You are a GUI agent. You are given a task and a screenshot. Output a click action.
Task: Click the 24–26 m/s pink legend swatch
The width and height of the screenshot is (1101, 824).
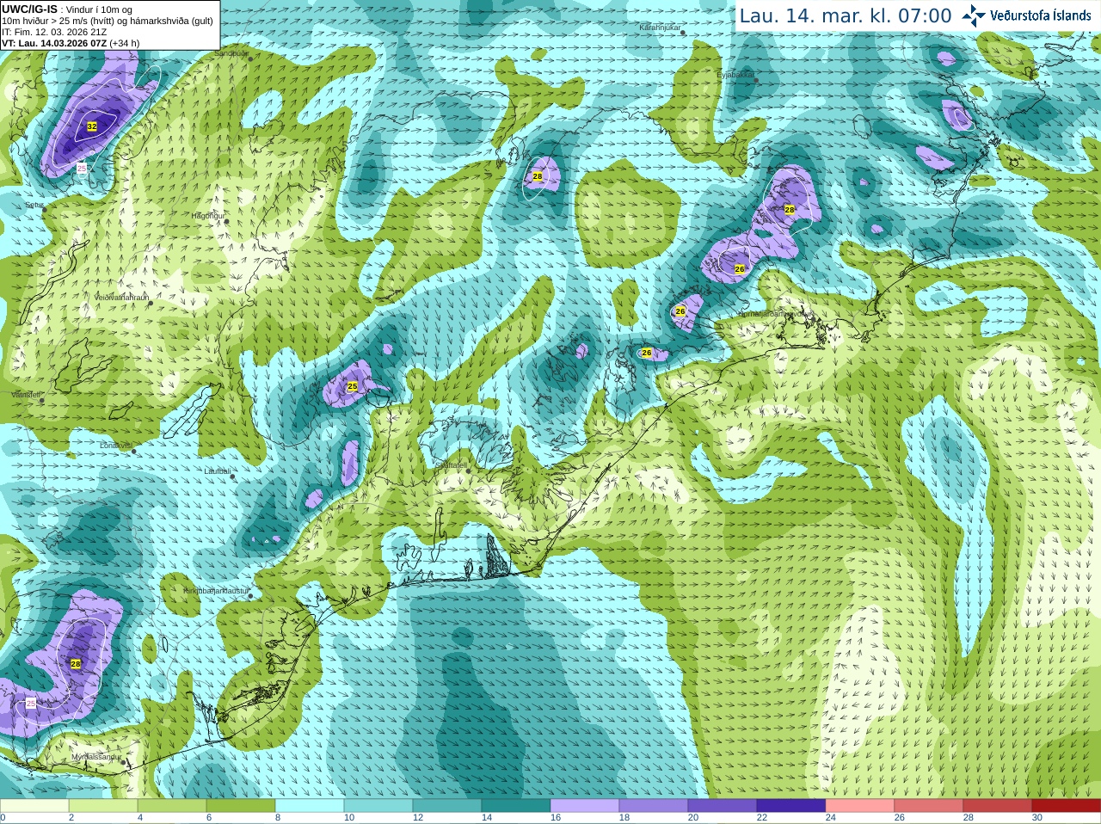pos(860,806)
